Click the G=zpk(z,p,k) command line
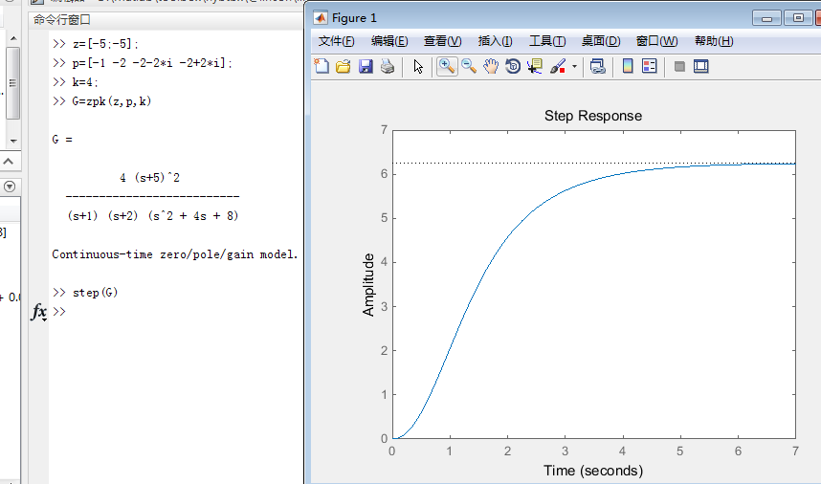This screenshot has height=484, width=821. [x=112, y=101]
